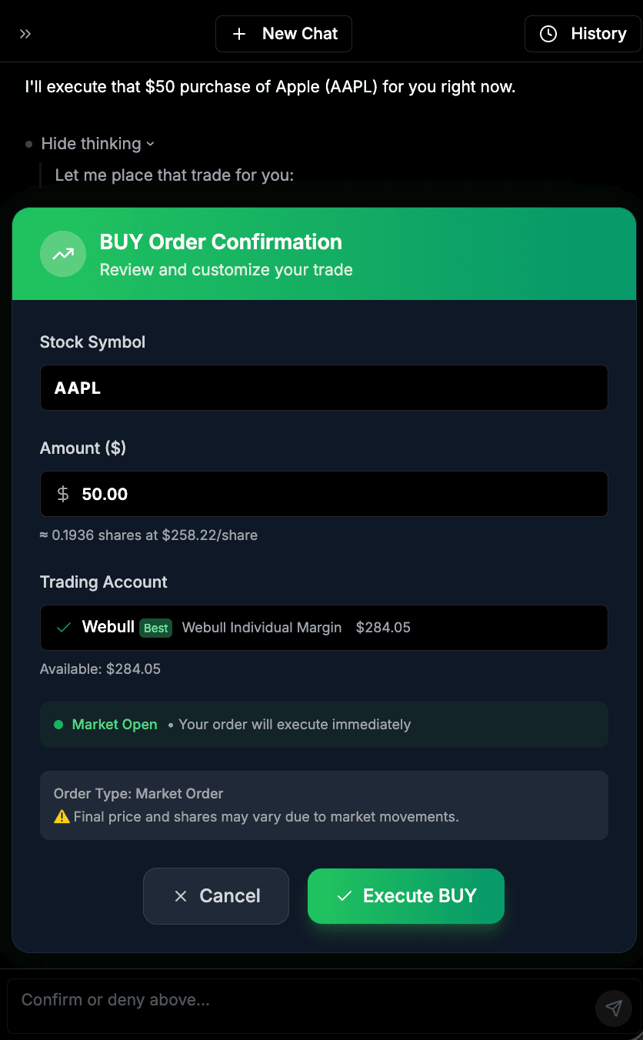Open the Trading Account selector
The height and width of the screenshot is (1040, 643).
[x=324, y=627]
